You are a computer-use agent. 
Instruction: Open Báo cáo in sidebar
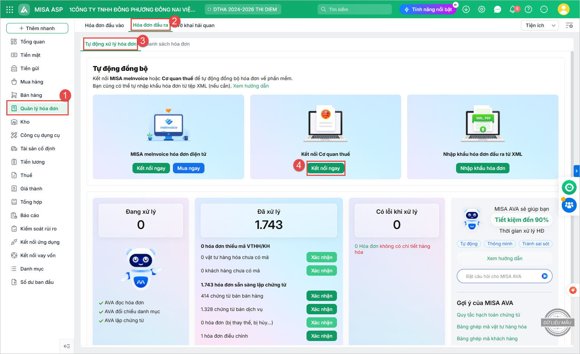click(x=37, y=215)
